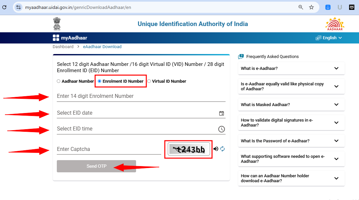The image size is (359, 200).
Task: Click the myAadhaar grid icon
Action: (x=56, y=38)
